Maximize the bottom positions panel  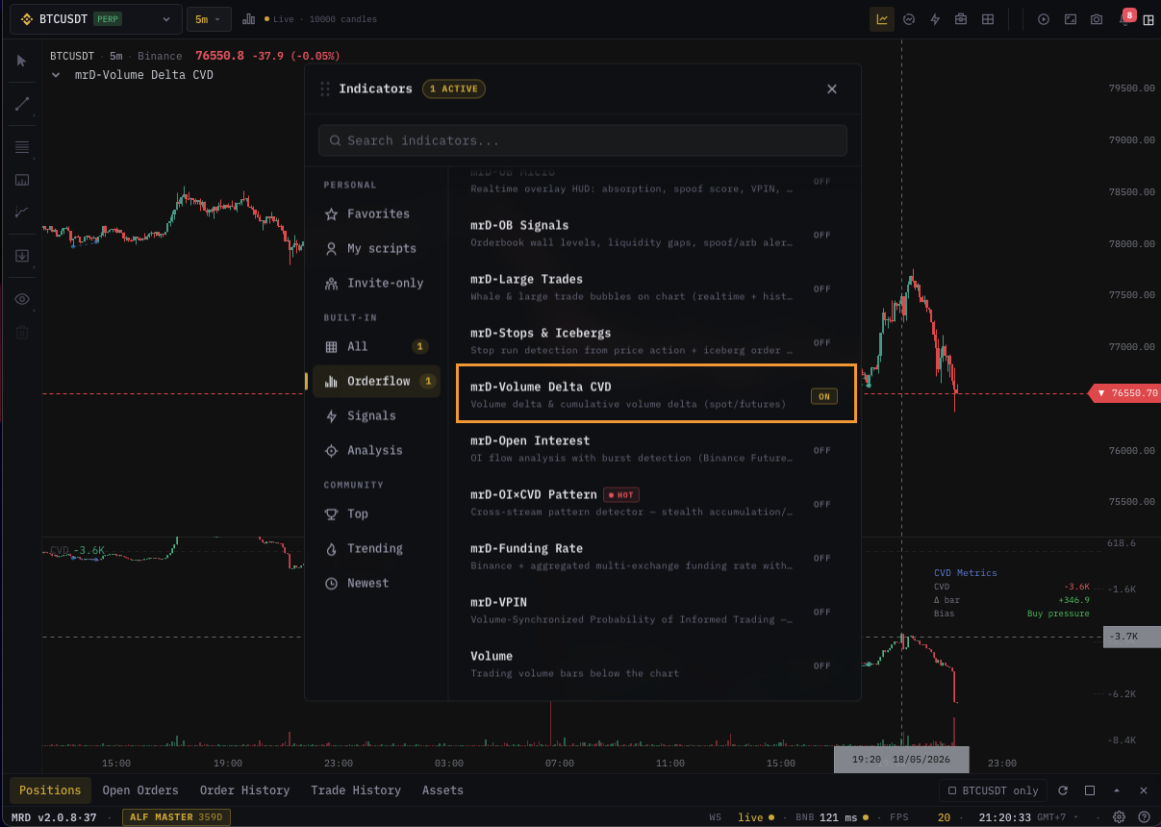tap(1090, 790)
